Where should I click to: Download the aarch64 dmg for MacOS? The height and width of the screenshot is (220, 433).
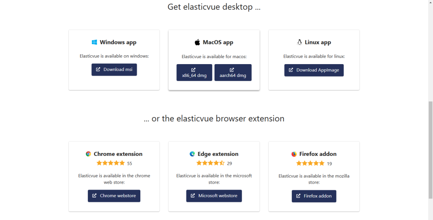click(233, 73)
